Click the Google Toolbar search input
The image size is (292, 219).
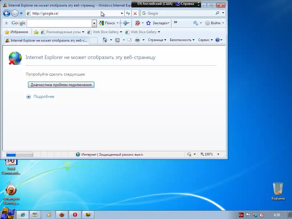point(60,23)
